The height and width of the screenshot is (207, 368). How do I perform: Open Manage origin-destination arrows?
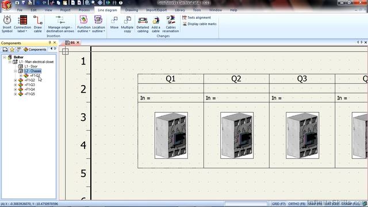click(60, 24)
